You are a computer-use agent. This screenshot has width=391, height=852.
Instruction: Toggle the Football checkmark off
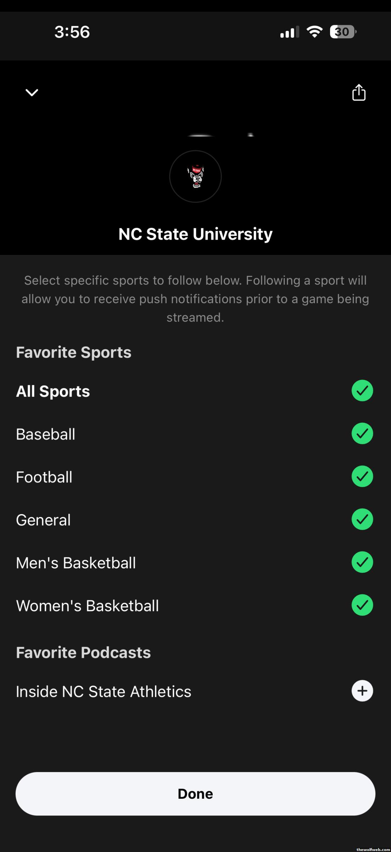point(362,476)
